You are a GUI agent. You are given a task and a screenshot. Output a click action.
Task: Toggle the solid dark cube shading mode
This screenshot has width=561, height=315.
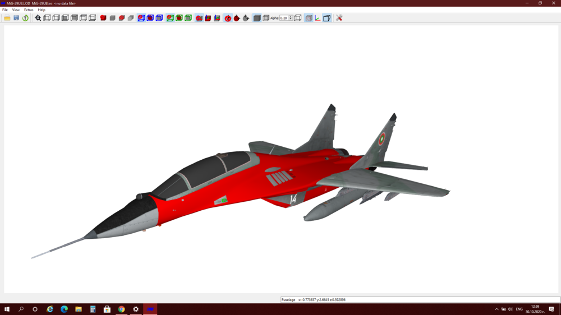pyautogui.click(x=257, y=18)
